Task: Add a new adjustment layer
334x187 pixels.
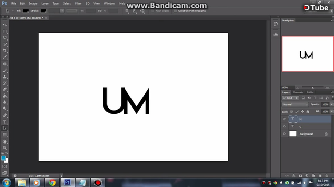Action: pyautogui.click(x=307, y=176)
